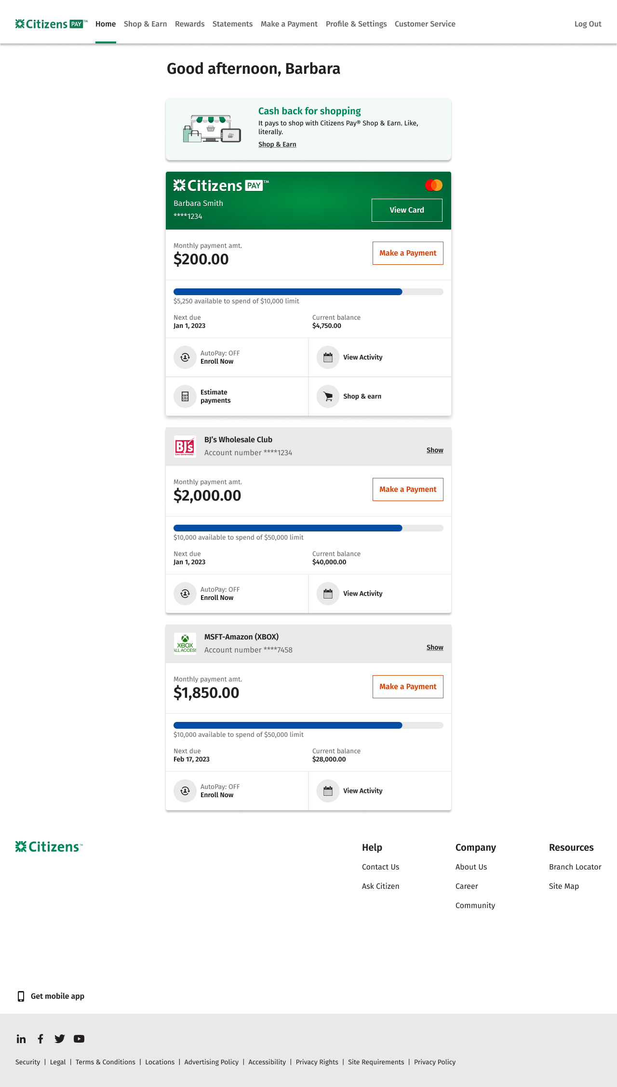Click the BJ's Wholesale Club logo
Screen dimensions: 617x1087
185,447
